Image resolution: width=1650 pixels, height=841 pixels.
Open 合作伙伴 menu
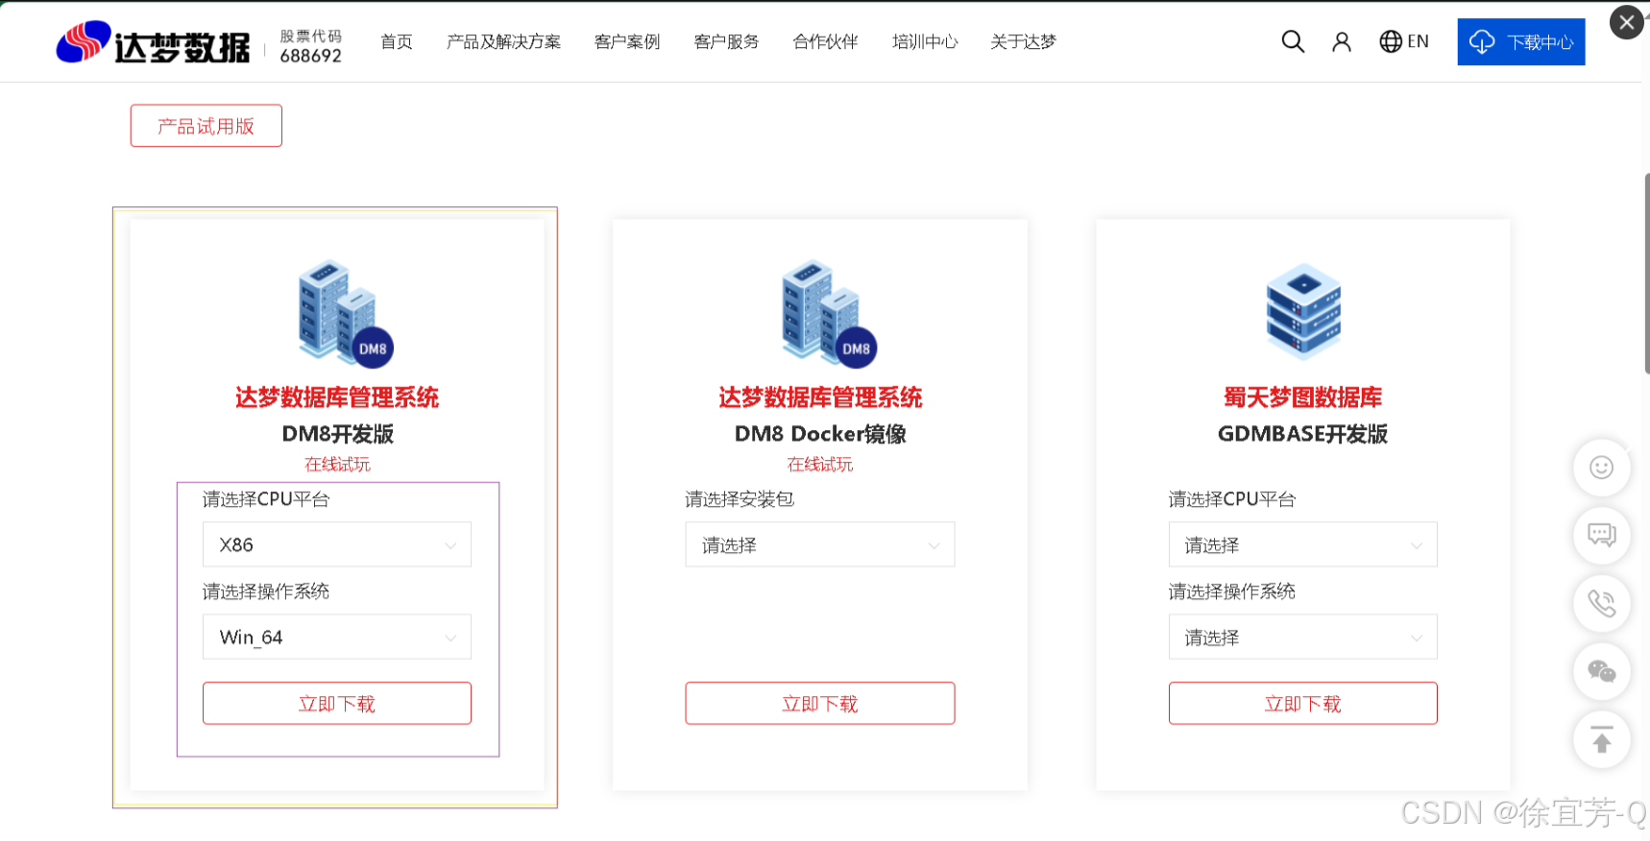(x=825, y=41)
